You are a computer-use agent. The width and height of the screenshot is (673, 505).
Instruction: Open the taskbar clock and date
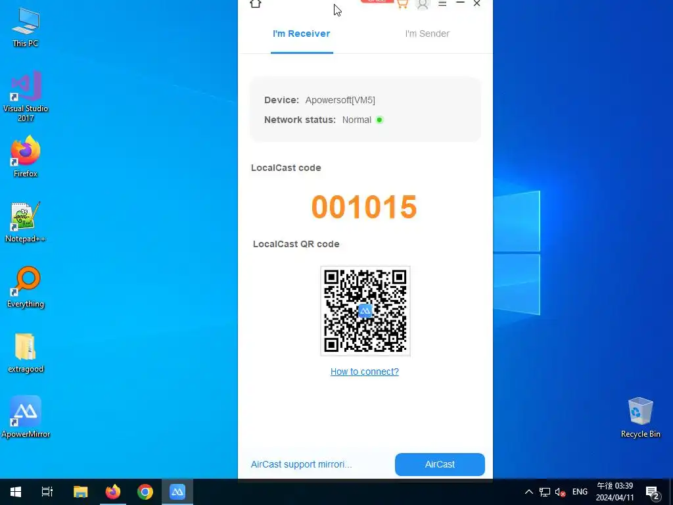point(615,492)
